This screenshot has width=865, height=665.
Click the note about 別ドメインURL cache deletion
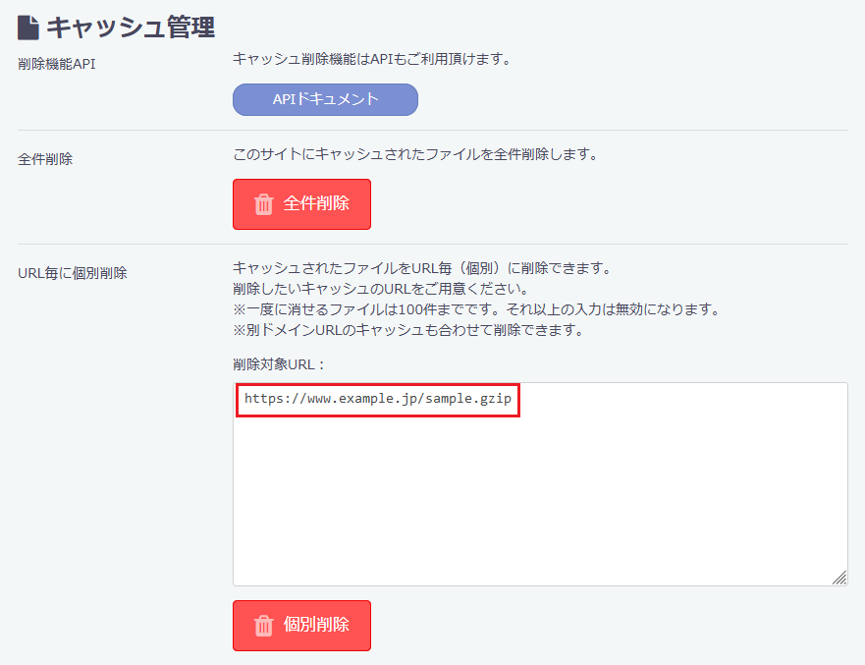408,330
